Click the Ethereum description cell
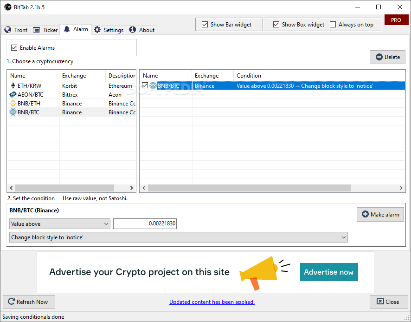The height and width of the screenshot is (322, 411). tap(120, 85)
